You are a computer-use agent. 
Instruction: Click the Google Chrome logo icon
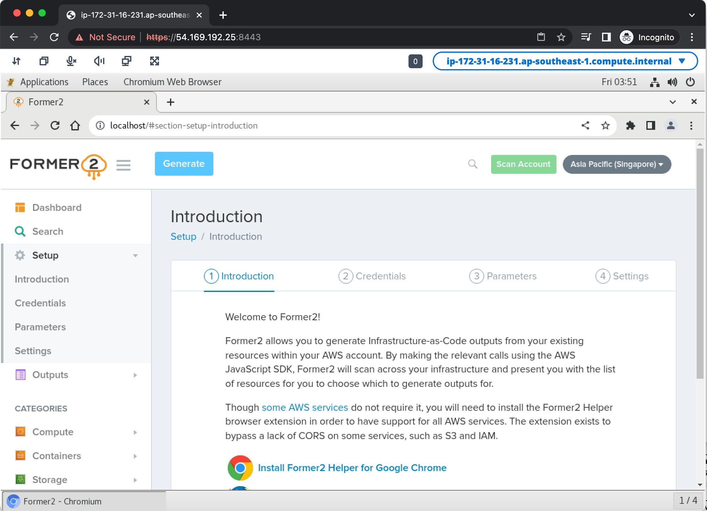tap(240, 468)
